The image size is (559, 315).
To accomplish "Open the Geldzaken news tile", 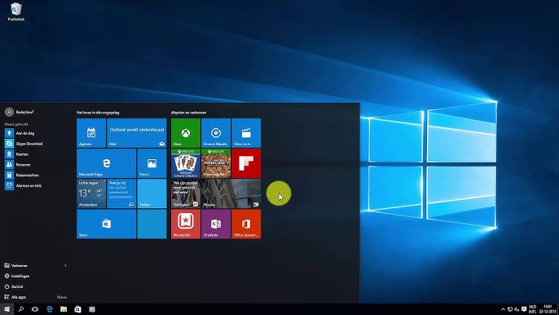I will [186, 193].
